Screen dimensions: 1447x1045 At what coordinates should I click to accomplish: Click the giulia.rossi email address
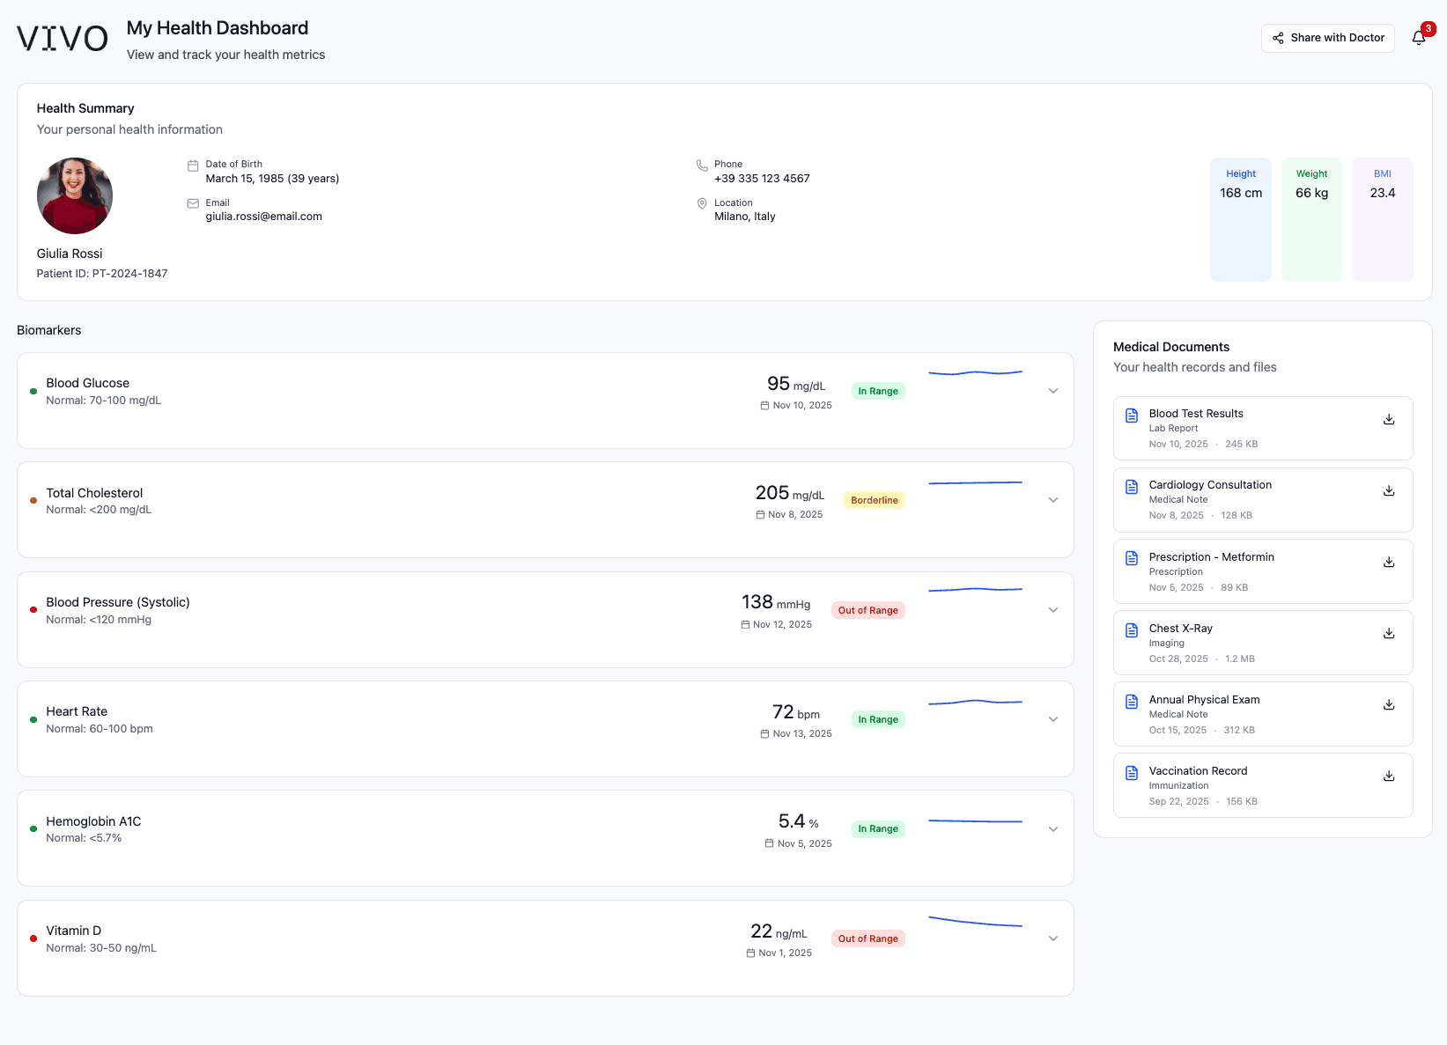[264, 216]
